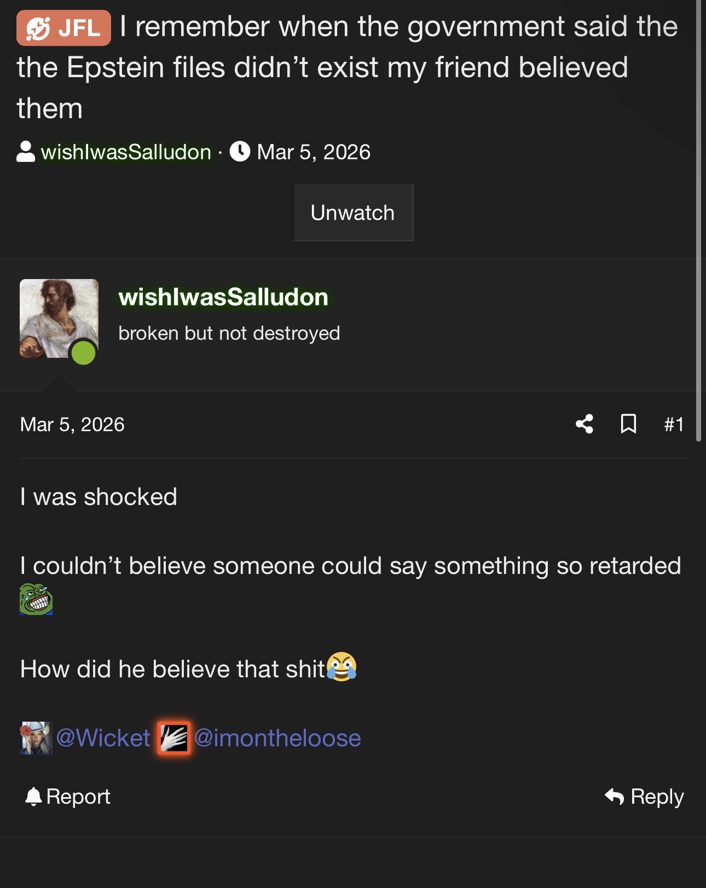Click the clock icon beside thread date

coord(240,152)
